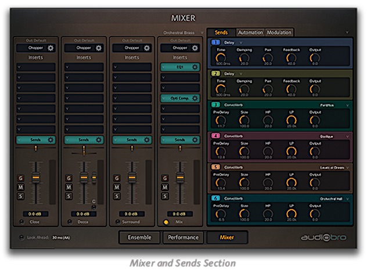Click send 5 ConvoVerb Size knob
Screen dimensions: 367x274
[244, 182]
